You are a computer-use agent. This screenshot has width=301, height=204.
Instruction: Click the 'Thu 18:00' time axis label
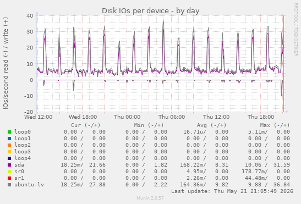point(261,117)
